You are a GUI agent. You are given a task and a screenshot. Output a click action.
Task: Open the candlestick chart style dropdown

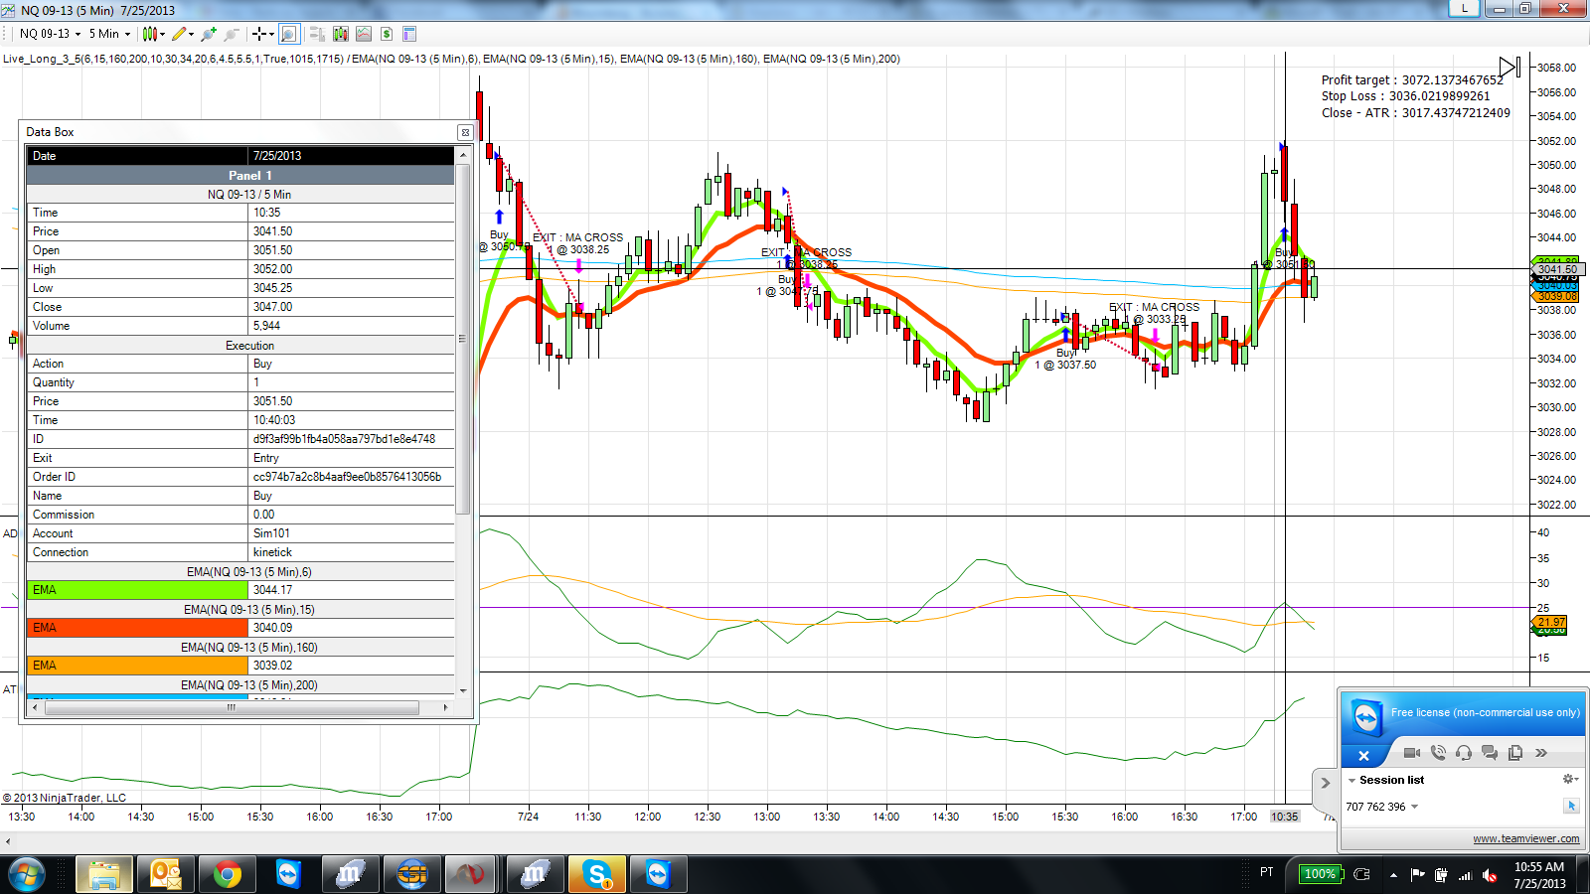(153, 34)
